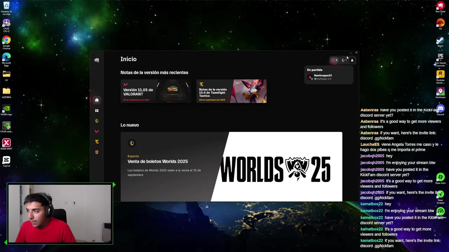Select the Home icon in the Riot sidebar
The height and width of the screenshot is (252, 449).
point(97,100)
